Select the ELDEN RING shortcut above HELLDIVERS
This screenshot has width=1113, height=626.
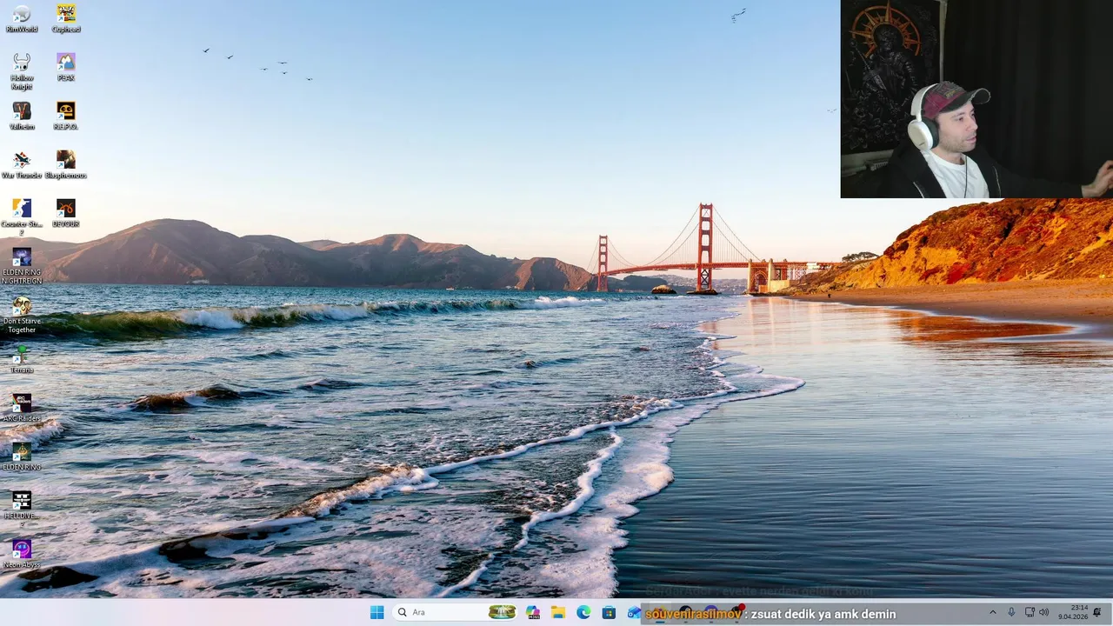point(22,456)
